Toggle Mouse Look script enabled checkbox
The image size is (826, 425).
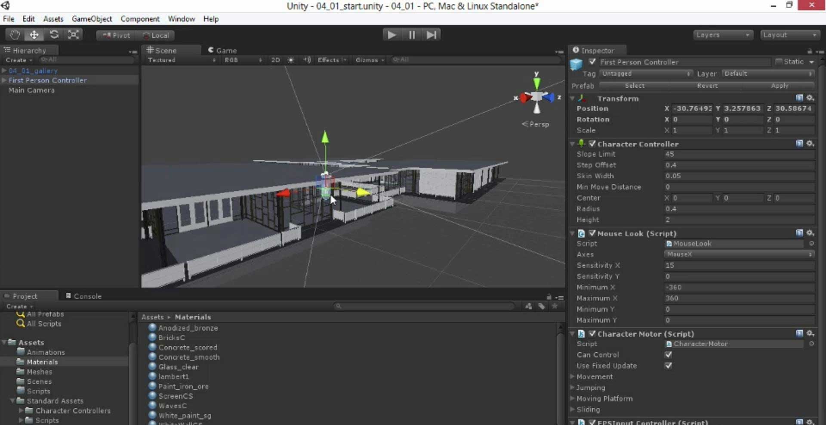click(592, 233)
